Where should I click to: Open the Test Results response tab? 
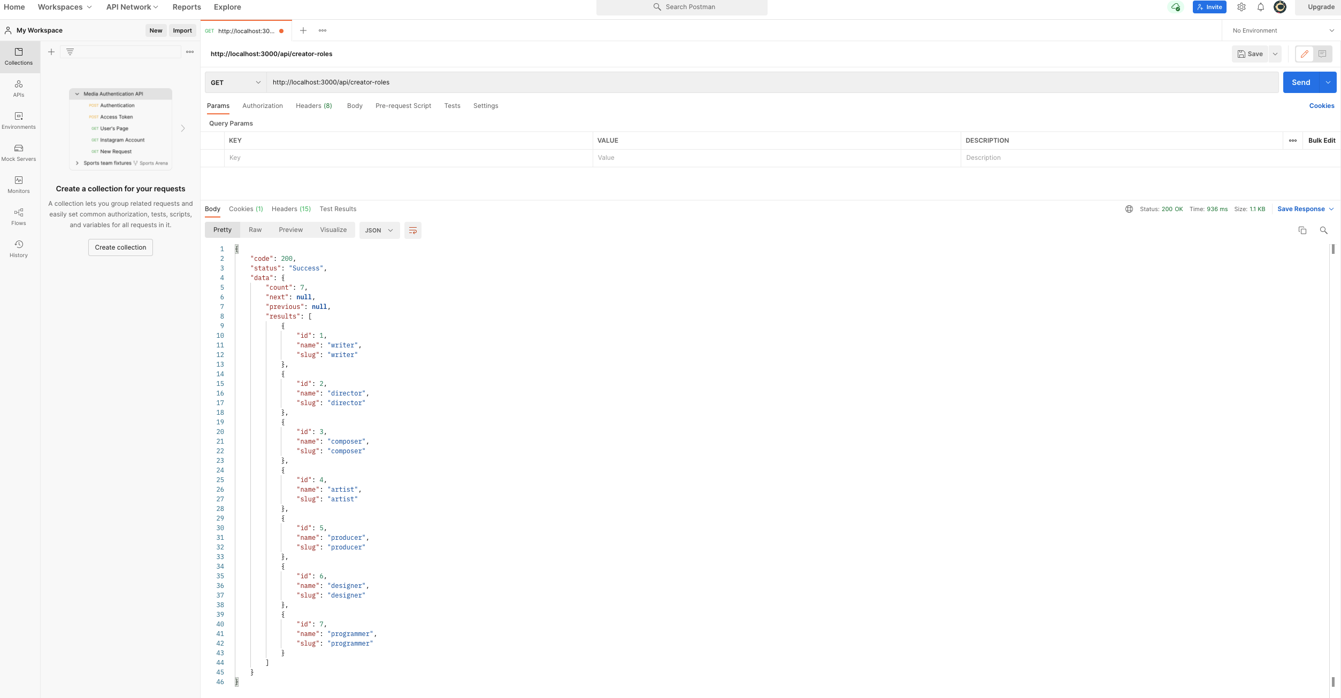point(338,209)
